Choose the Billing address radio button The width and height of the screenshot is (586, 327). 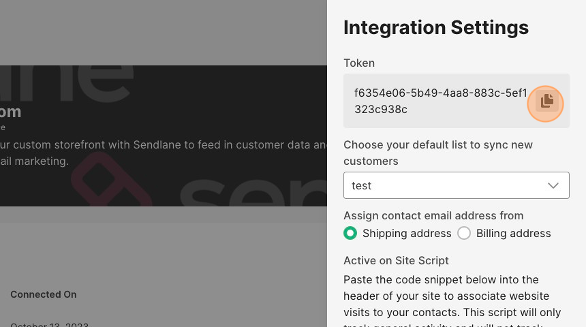pyautogui.click(x=464, y=233)
